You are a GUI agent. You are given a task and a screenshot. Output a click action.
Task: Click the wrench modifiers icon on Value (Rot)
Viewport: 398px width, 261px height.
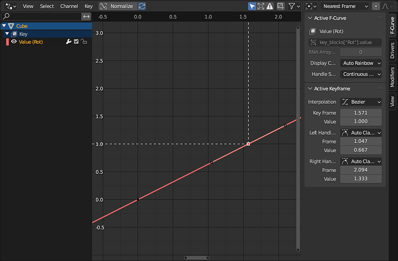69,42
